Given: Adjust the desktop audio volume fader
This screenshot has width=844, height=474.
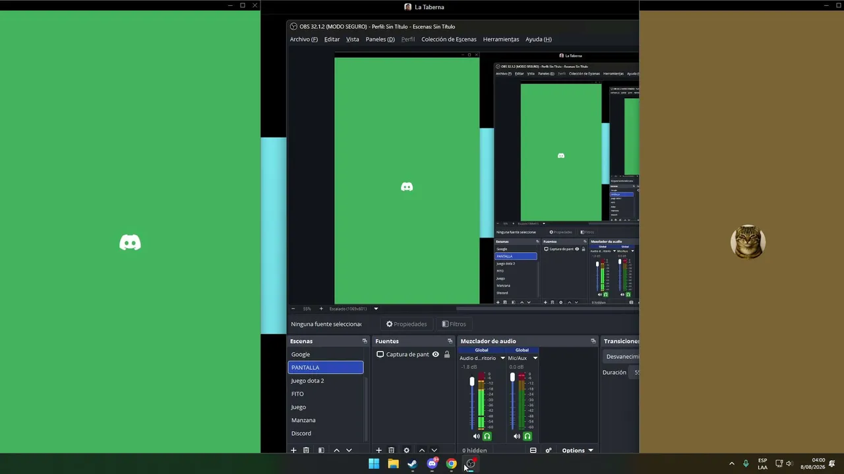Looking at the screenshot, I should tap(472, 382).
